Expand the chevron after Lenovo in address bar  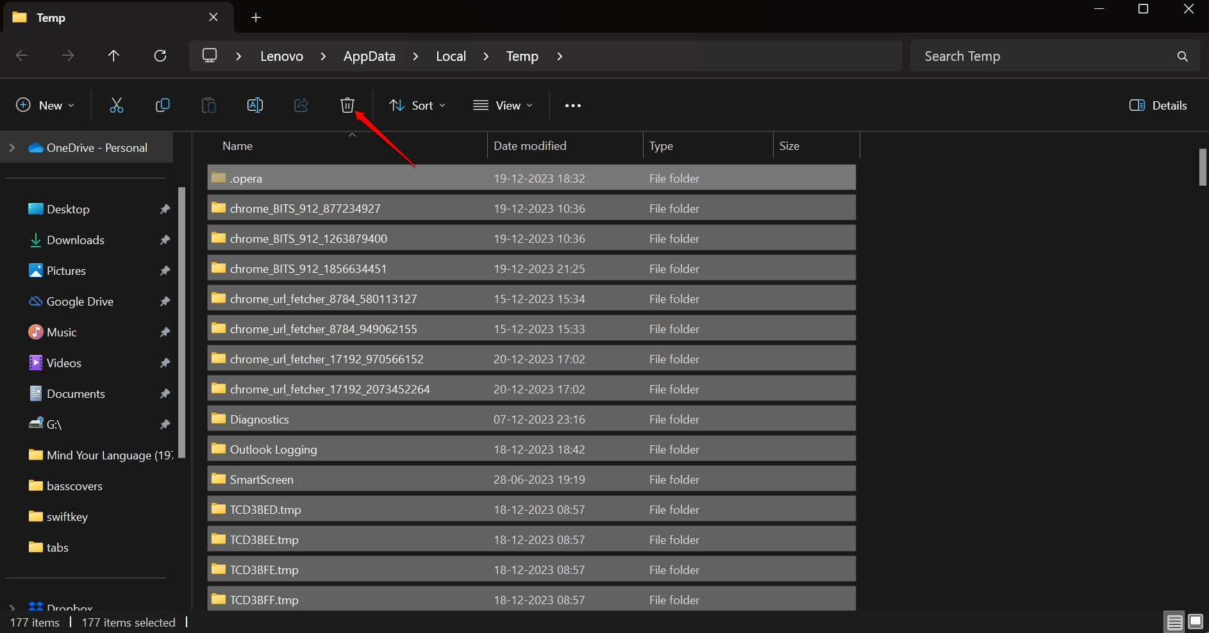(x=323, y=56)
